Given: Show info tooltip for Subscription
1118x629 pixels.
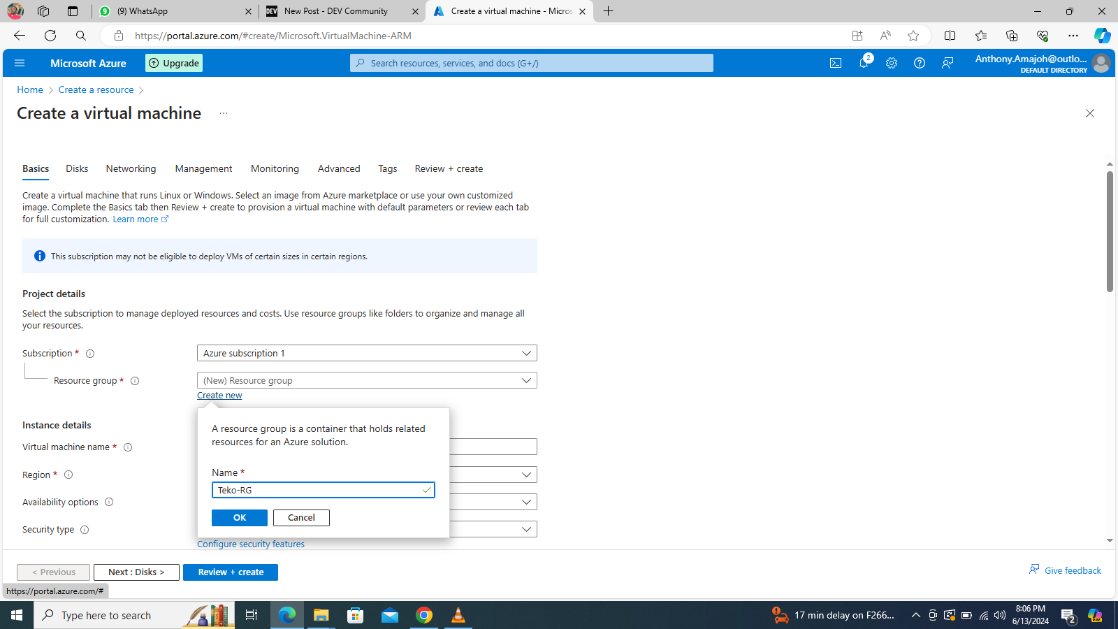Looking at the screenshot, I should (90, 354).
